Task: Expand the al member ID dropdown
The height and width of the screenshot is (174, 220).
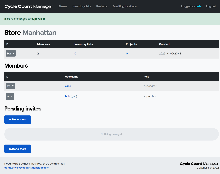Action: tap(10, 96)
